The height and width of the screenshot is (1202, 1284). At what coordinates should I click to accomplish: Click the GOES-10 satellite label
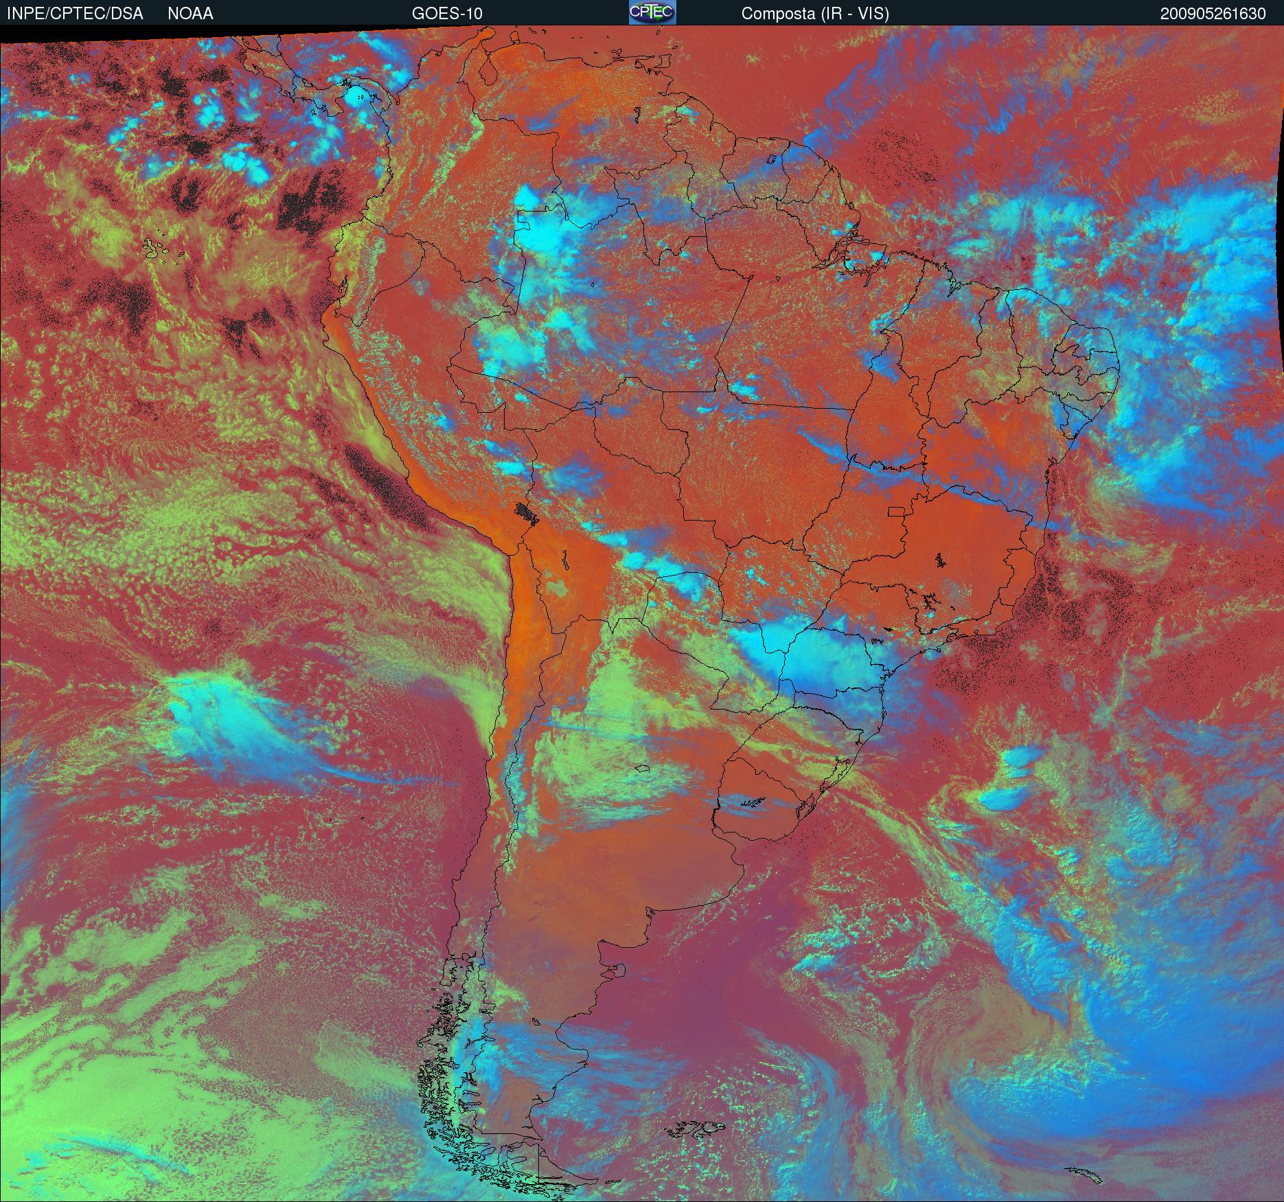click(447, 14)
